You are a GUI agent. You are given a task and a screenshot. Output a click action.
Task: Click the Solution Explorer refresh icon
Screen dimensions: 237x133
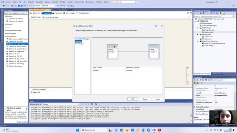211,13
